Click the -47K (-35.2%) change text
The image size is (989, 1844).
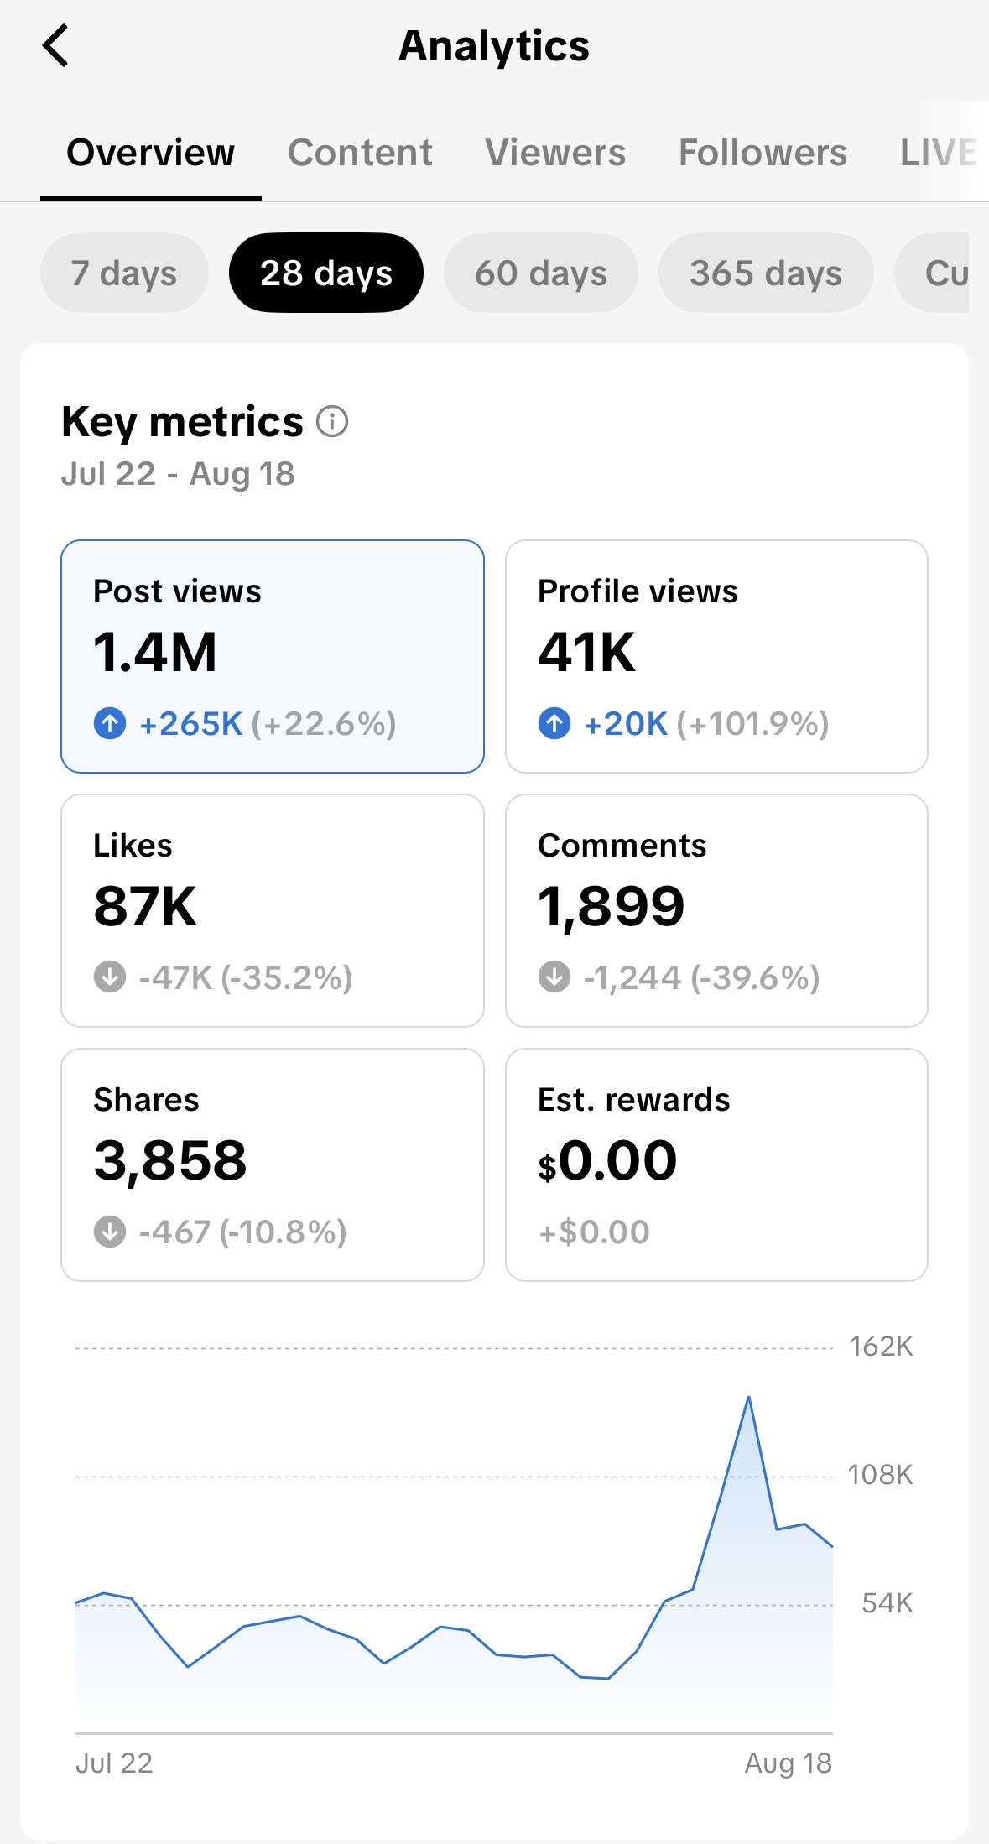[x=246, y=977]
